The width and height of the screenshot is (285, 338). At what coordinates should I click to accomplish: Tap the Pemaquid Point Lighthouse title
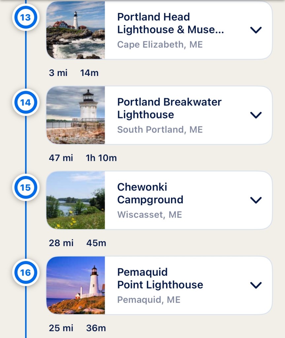click(160, 278)
